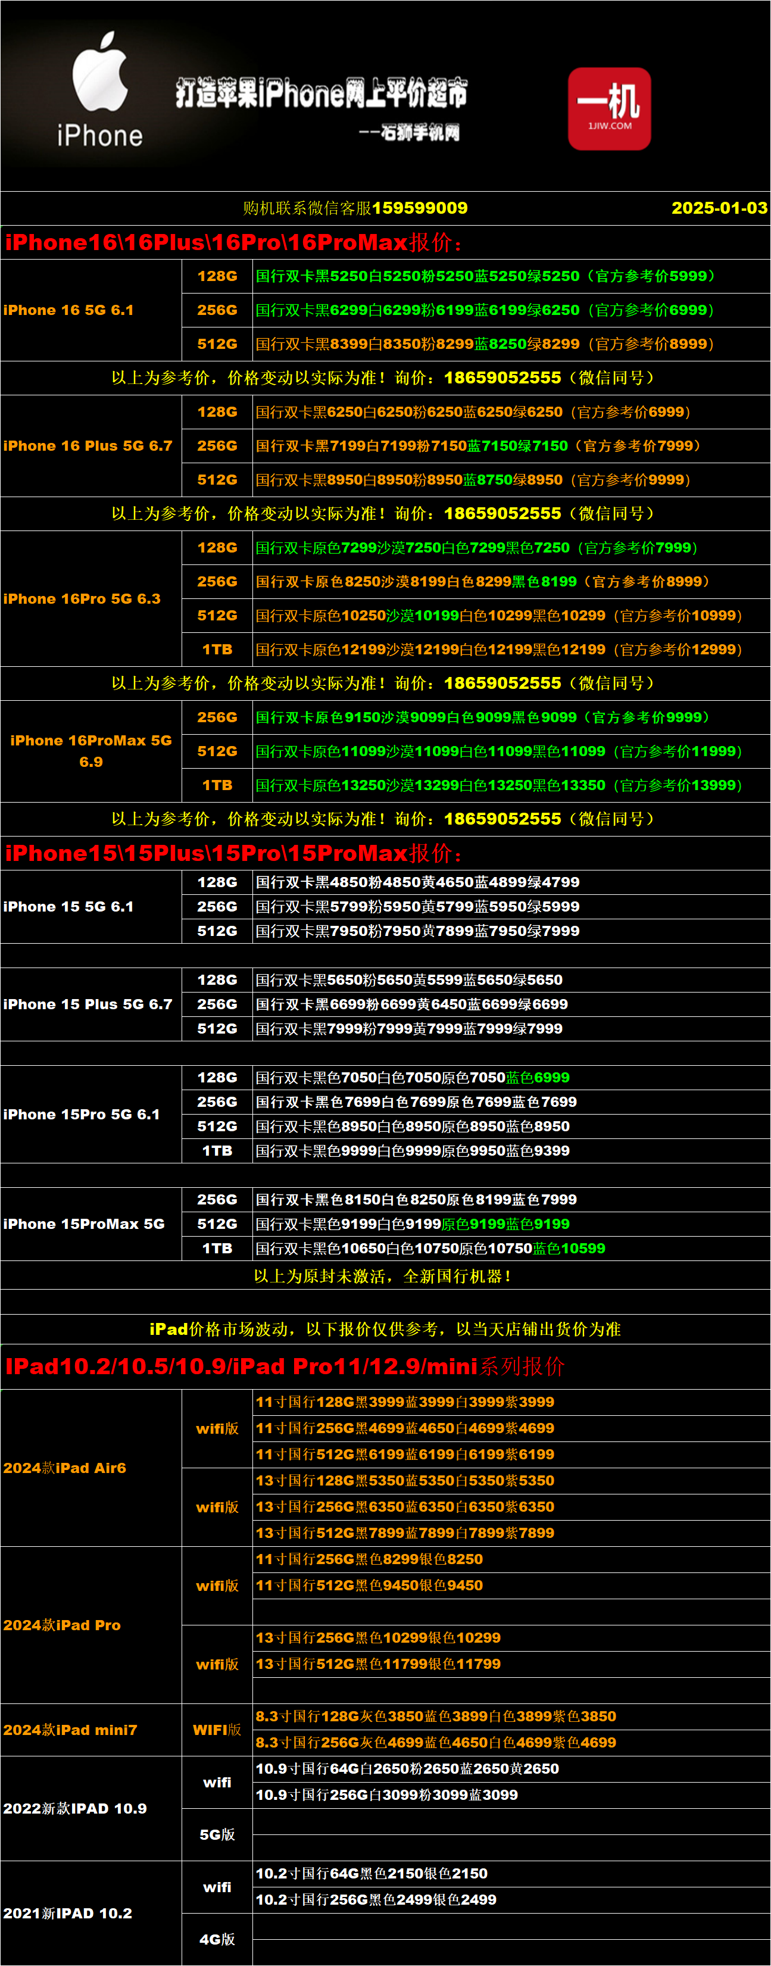Image resolution: width=771 pixels, height=1966 pixels.
Task: Select row 13寸国行256G黑6350
Action: coord(511,1506)
